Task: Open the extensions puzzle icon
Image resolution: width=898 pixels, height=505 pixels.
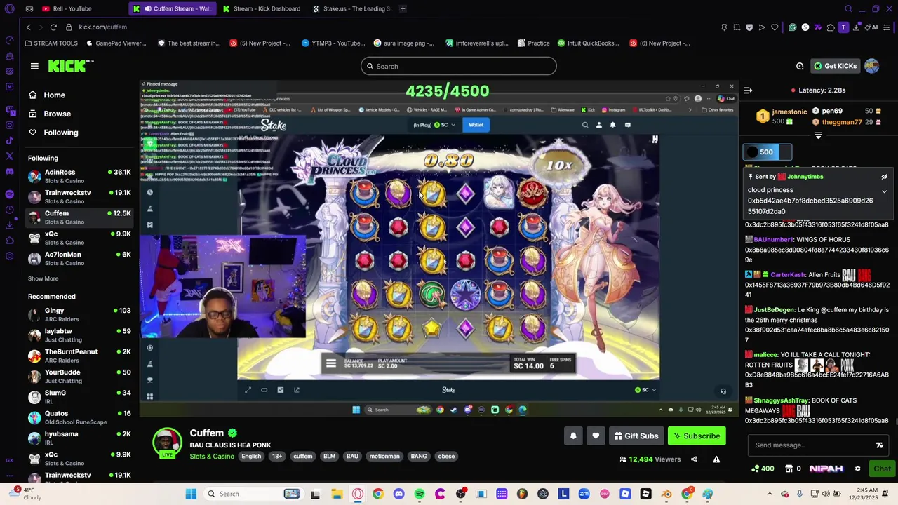Action: pyautogui.click(x=831, y=27)
